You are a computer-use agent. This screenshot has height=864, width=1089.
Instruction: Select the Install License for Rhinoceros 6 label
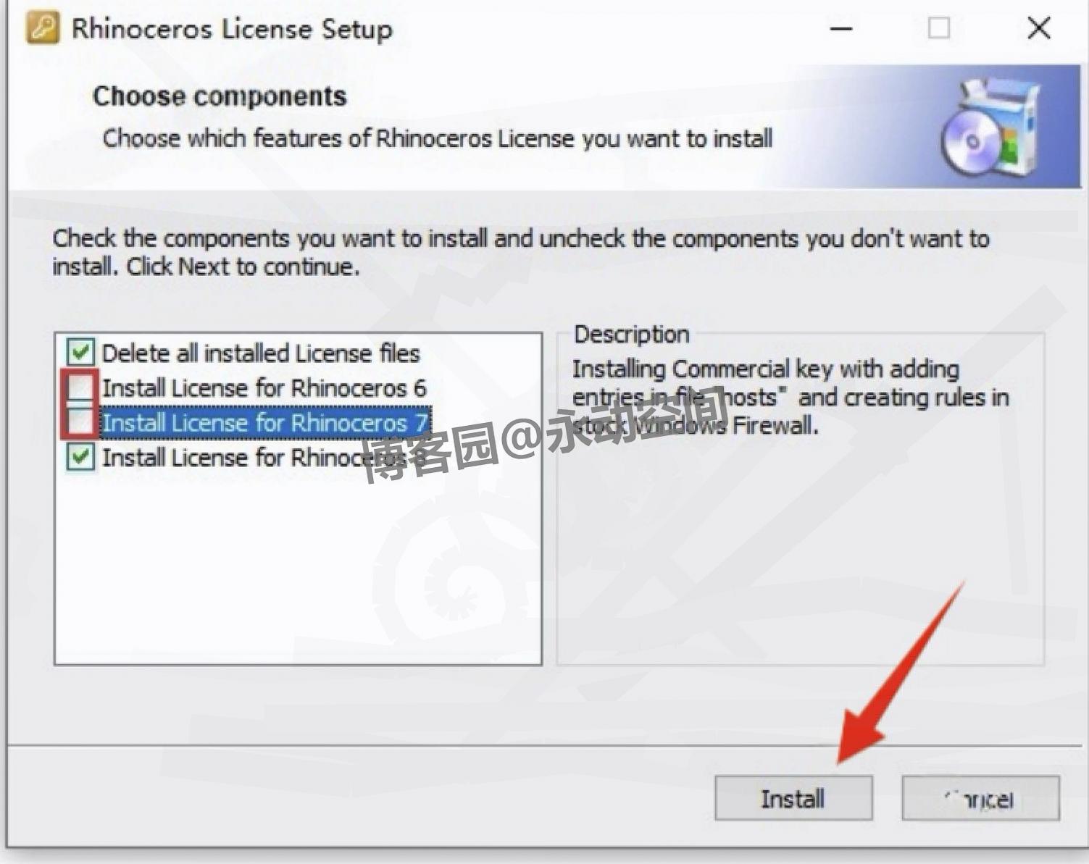coord(264,388)
